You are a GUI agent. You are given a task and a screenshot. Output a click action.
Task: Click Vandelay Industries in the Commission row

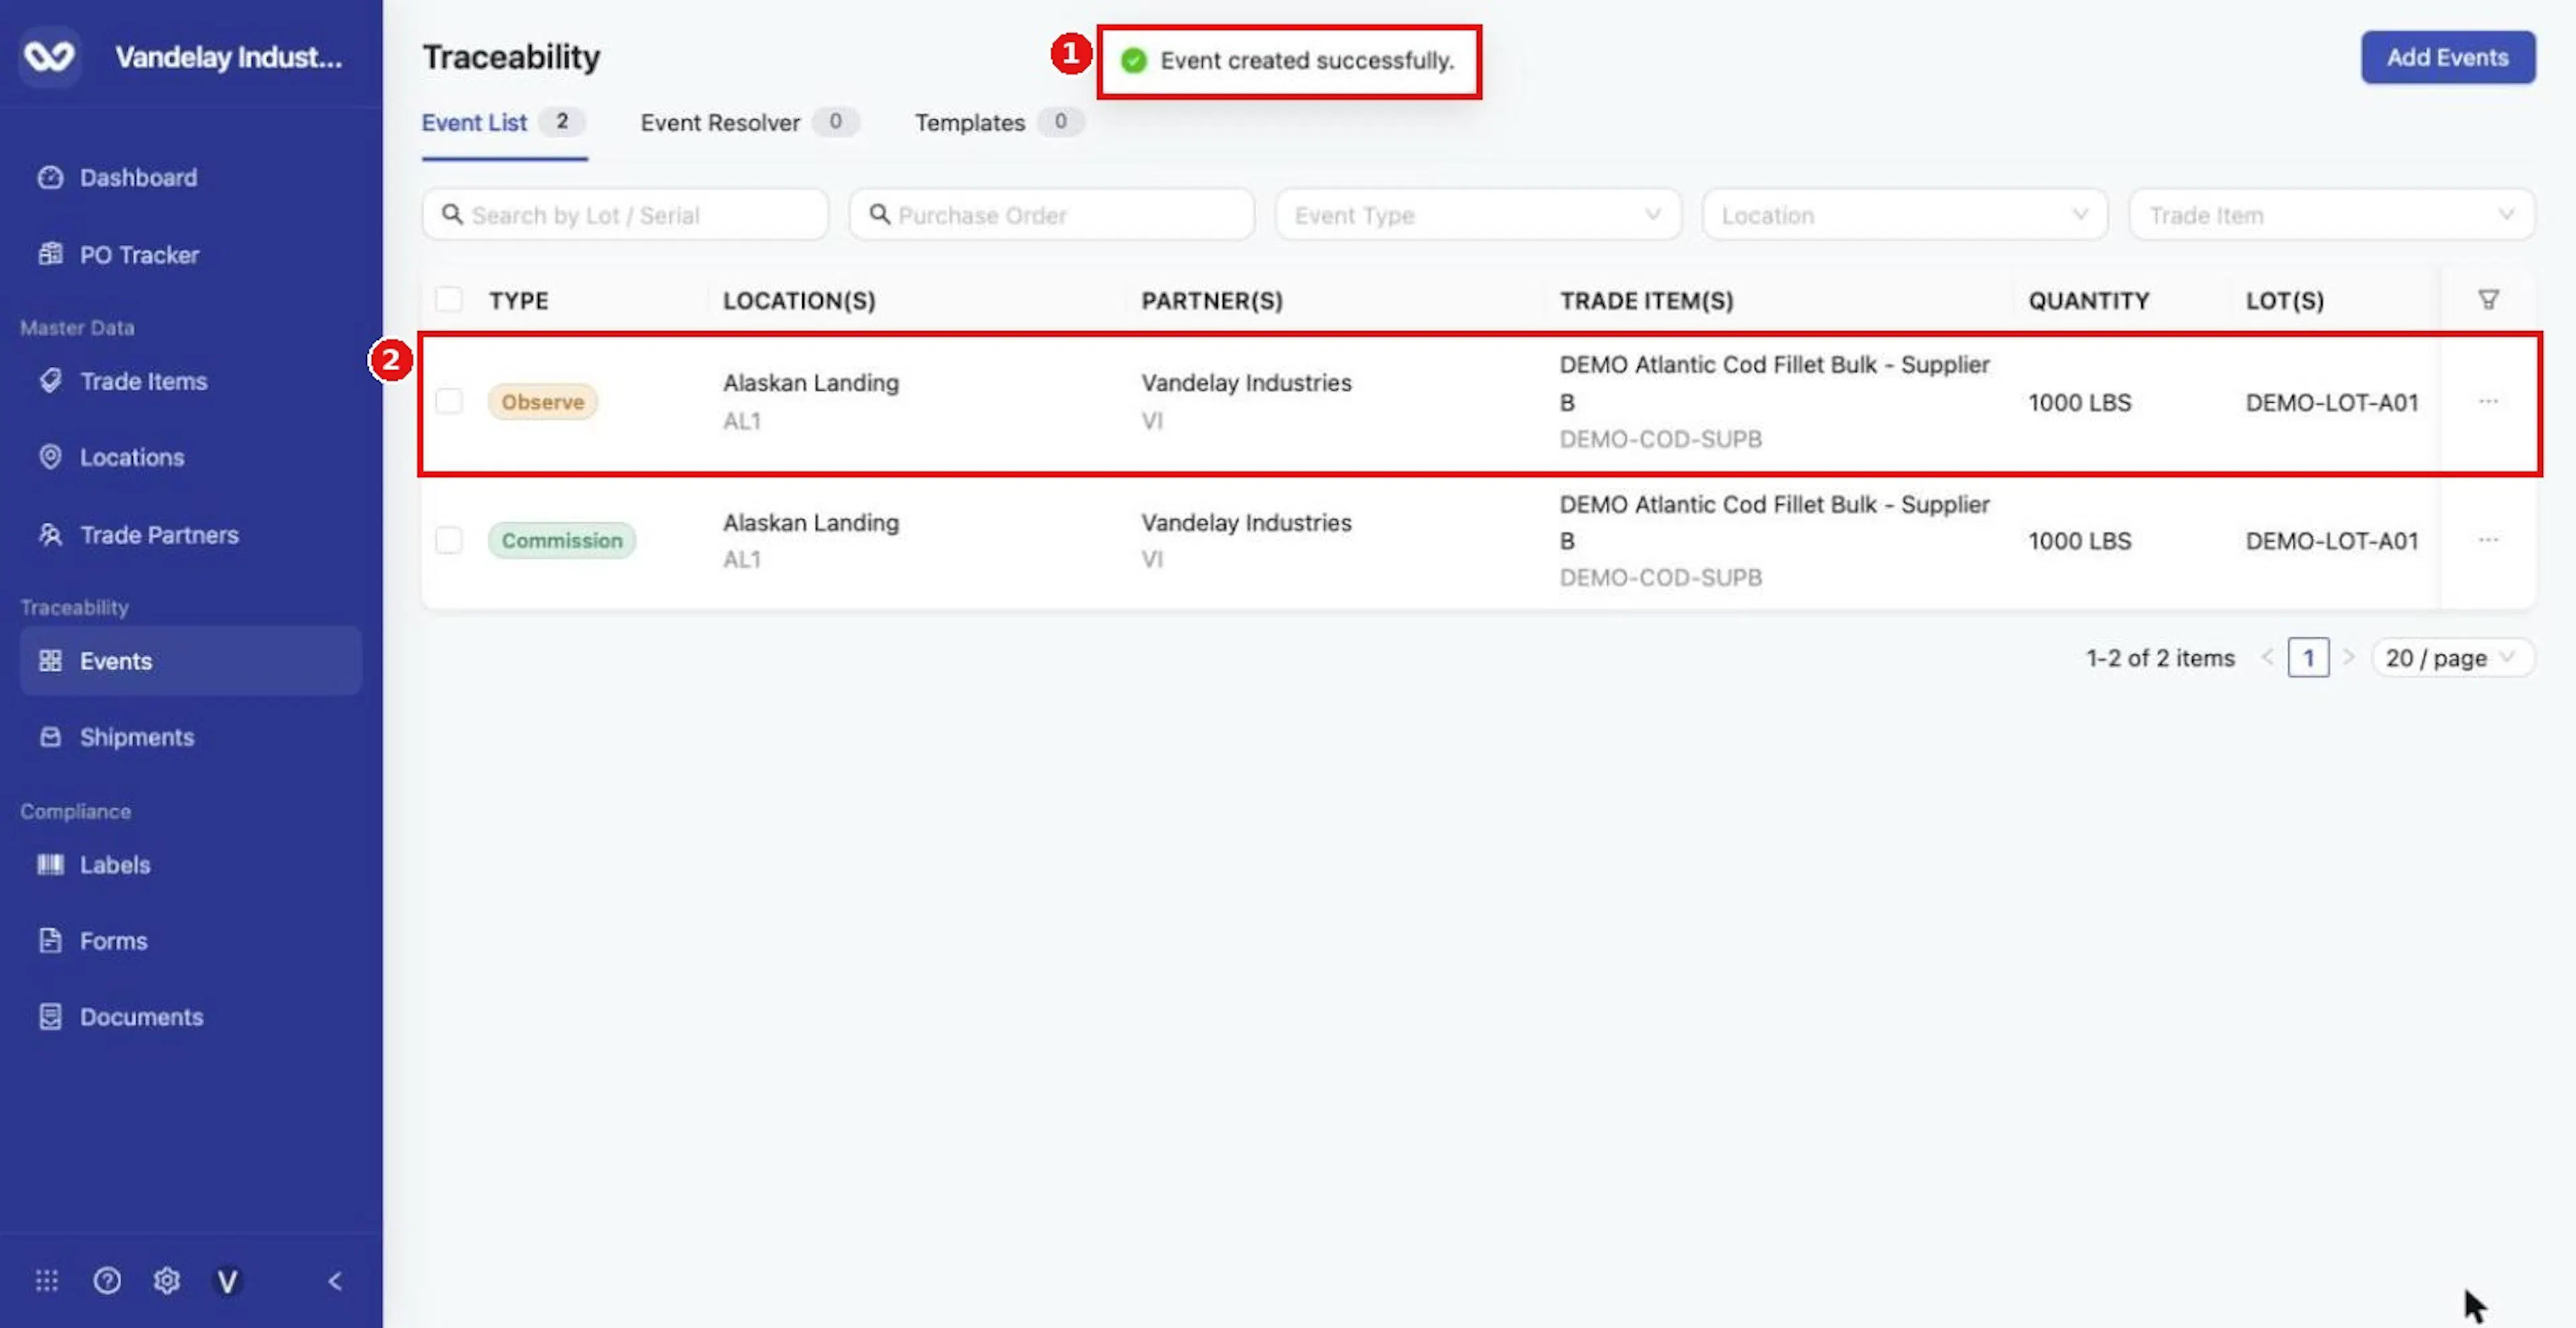tap(1246, 523)
